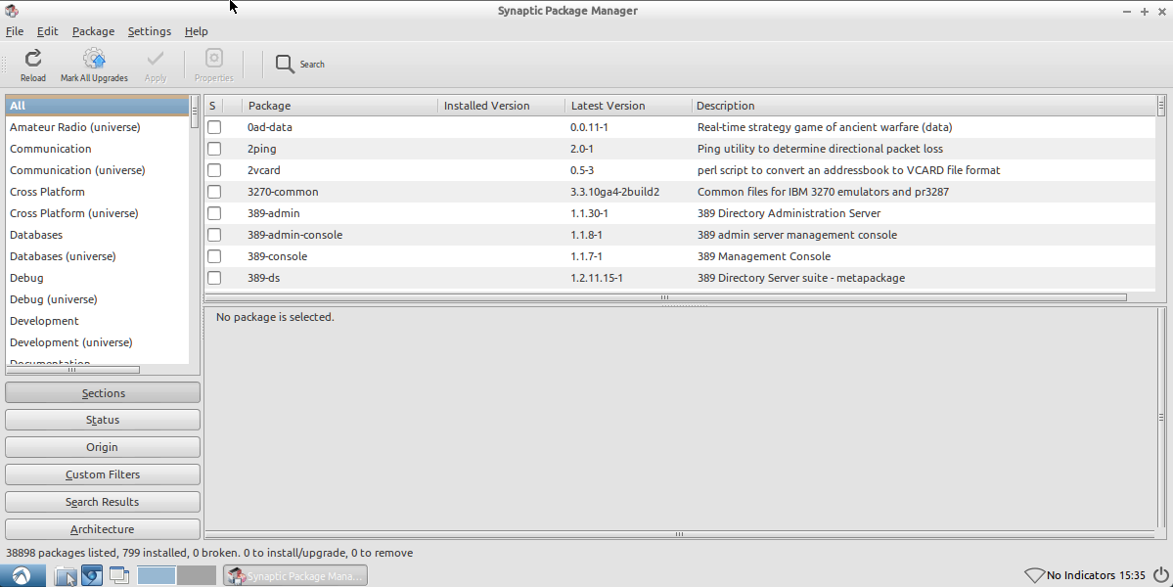Open the File menu
This screenshot has height=587, width=1173.
coord(15,30)
